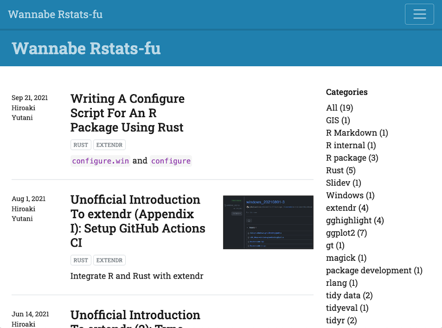Browse the ggplot2 (7) category
442x328 pixels.
coord(346,233)
